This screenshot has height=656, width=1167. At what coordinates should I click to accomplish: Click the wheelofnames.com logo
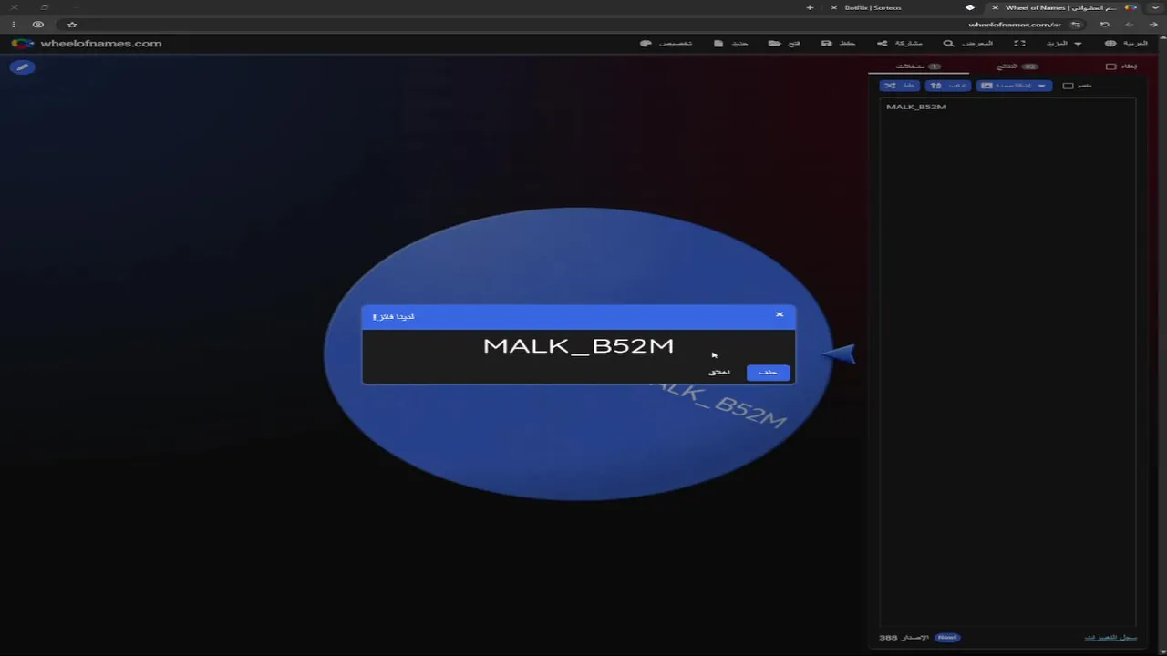coord(87,43)
